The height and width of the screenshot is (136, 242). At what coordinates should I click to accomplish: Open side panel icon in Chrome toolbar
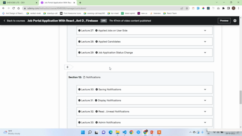[x=228, y=8]
